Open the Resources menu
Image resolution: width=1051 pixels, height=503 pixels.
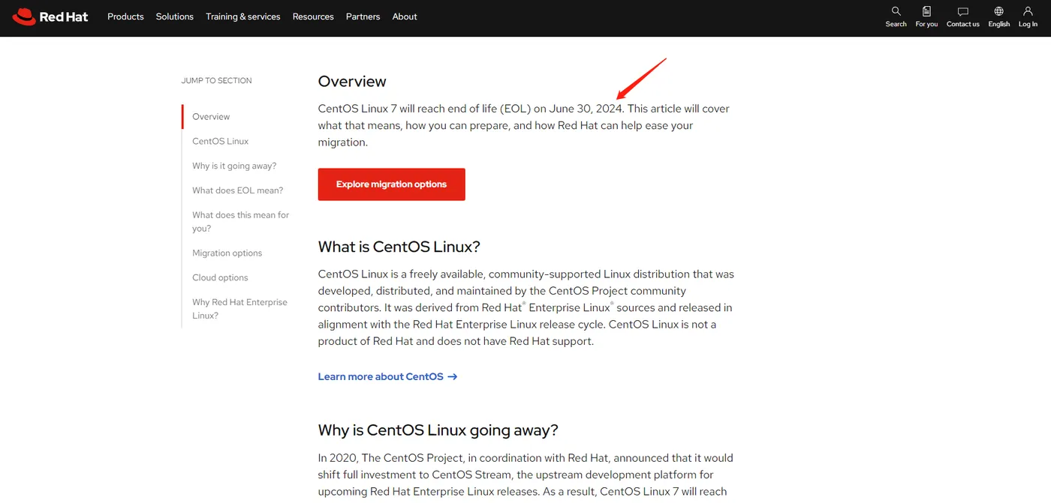point(313,16)
